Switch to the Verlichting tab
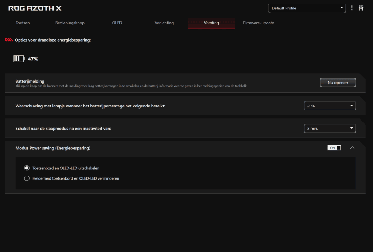This screenshot has width=373, height=252. click(164, 23)
